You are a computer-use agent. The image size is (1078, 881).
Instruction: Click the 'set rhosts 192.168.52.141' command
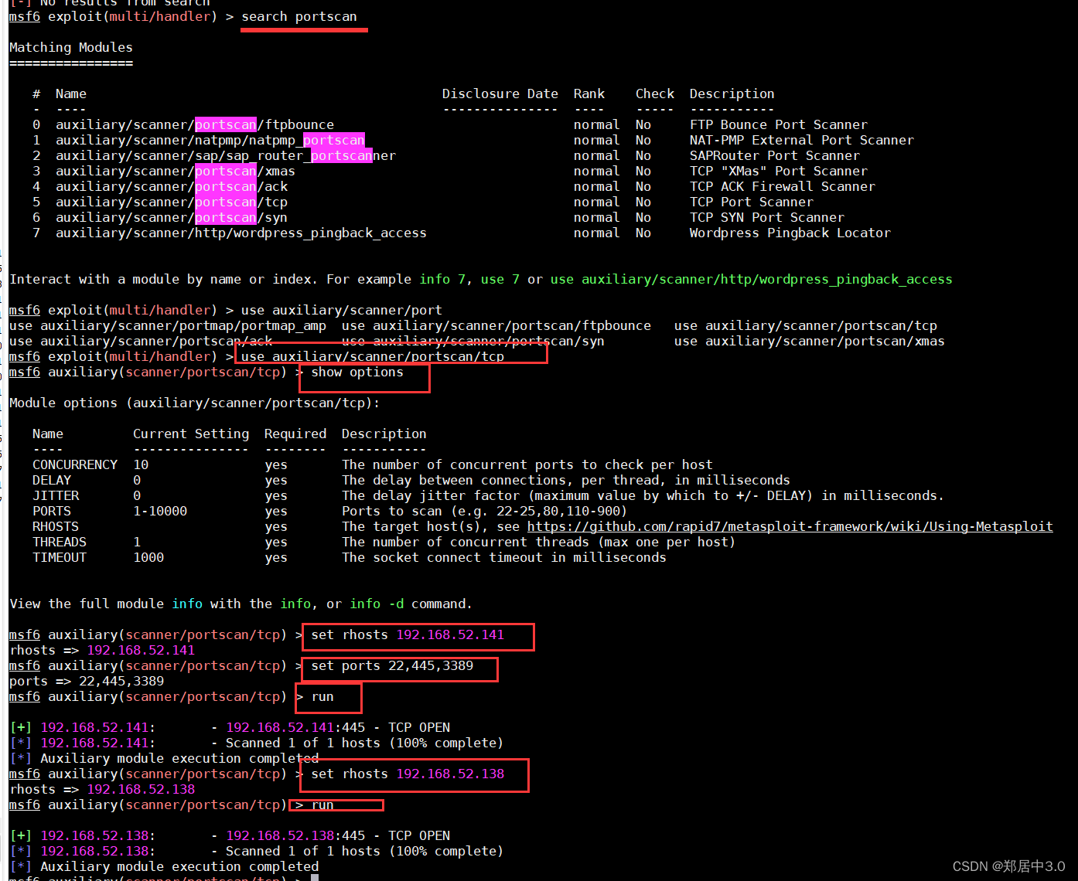(408, 634)
